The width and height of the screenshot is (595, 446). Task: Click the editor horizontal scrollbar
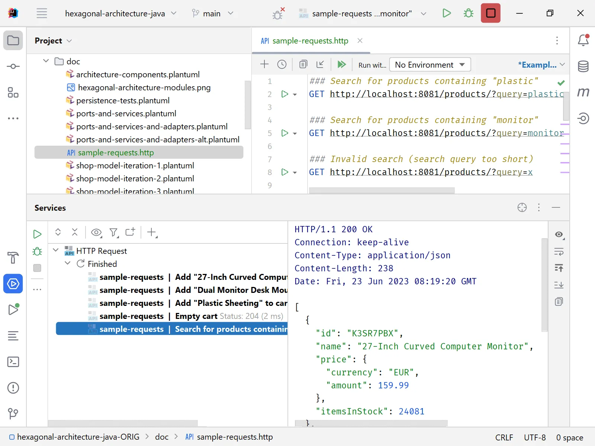(x=382, y=190)
